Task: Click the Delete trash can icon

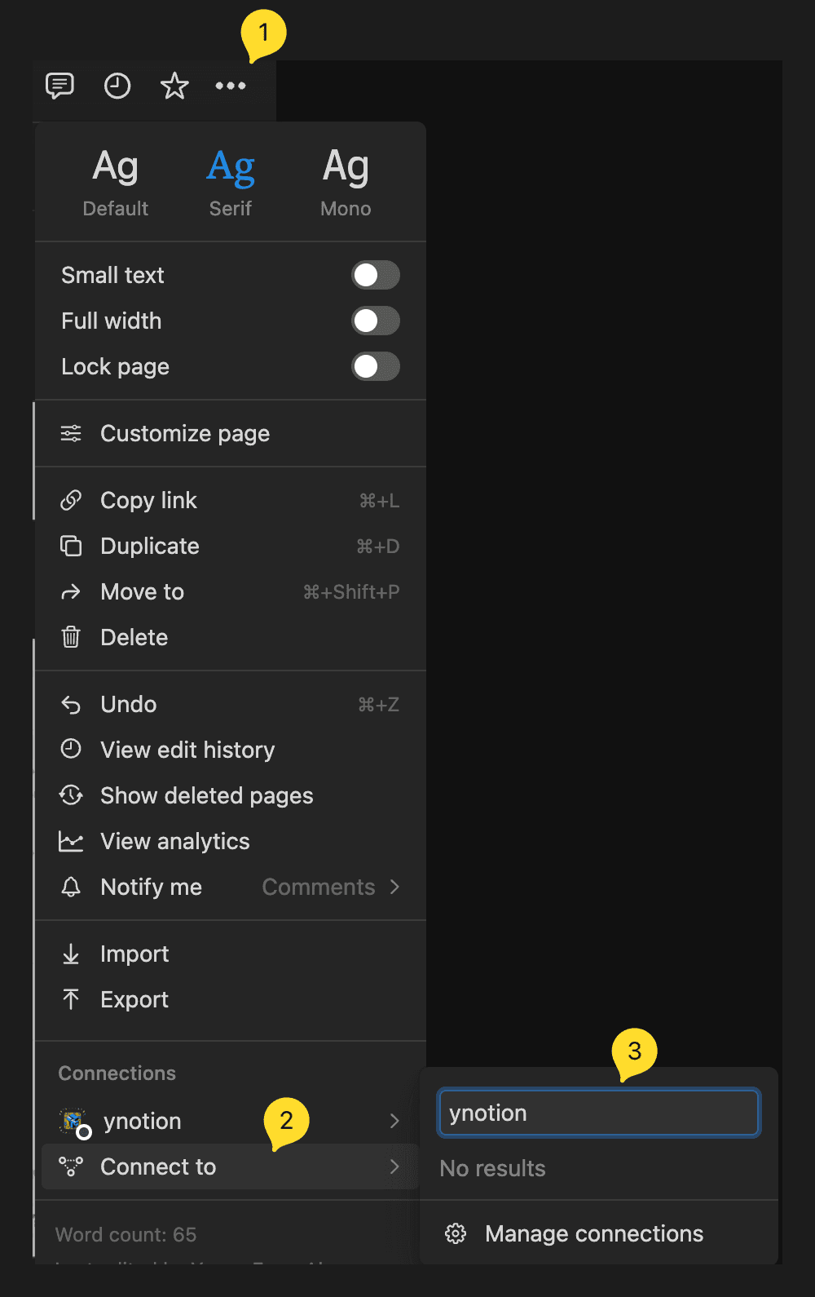Action: click(71, 637)
